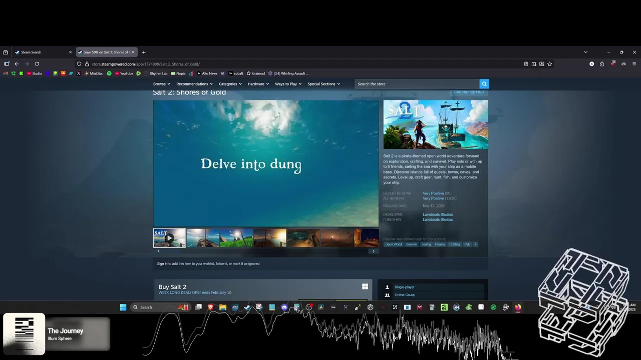Click the Windows platform icon beside Buy Salt 2
The height and width of the screenshot is (360, 641).
coord(365,286)
